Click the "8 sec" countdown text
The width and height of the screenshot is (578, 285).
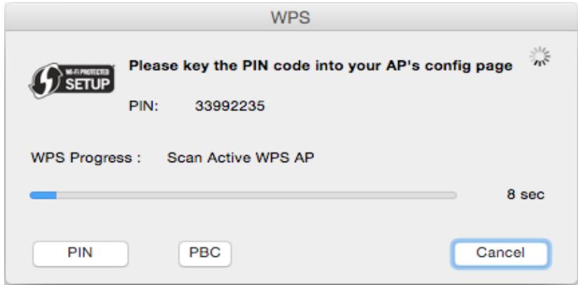pyautogui.click(x=525, y=194)
